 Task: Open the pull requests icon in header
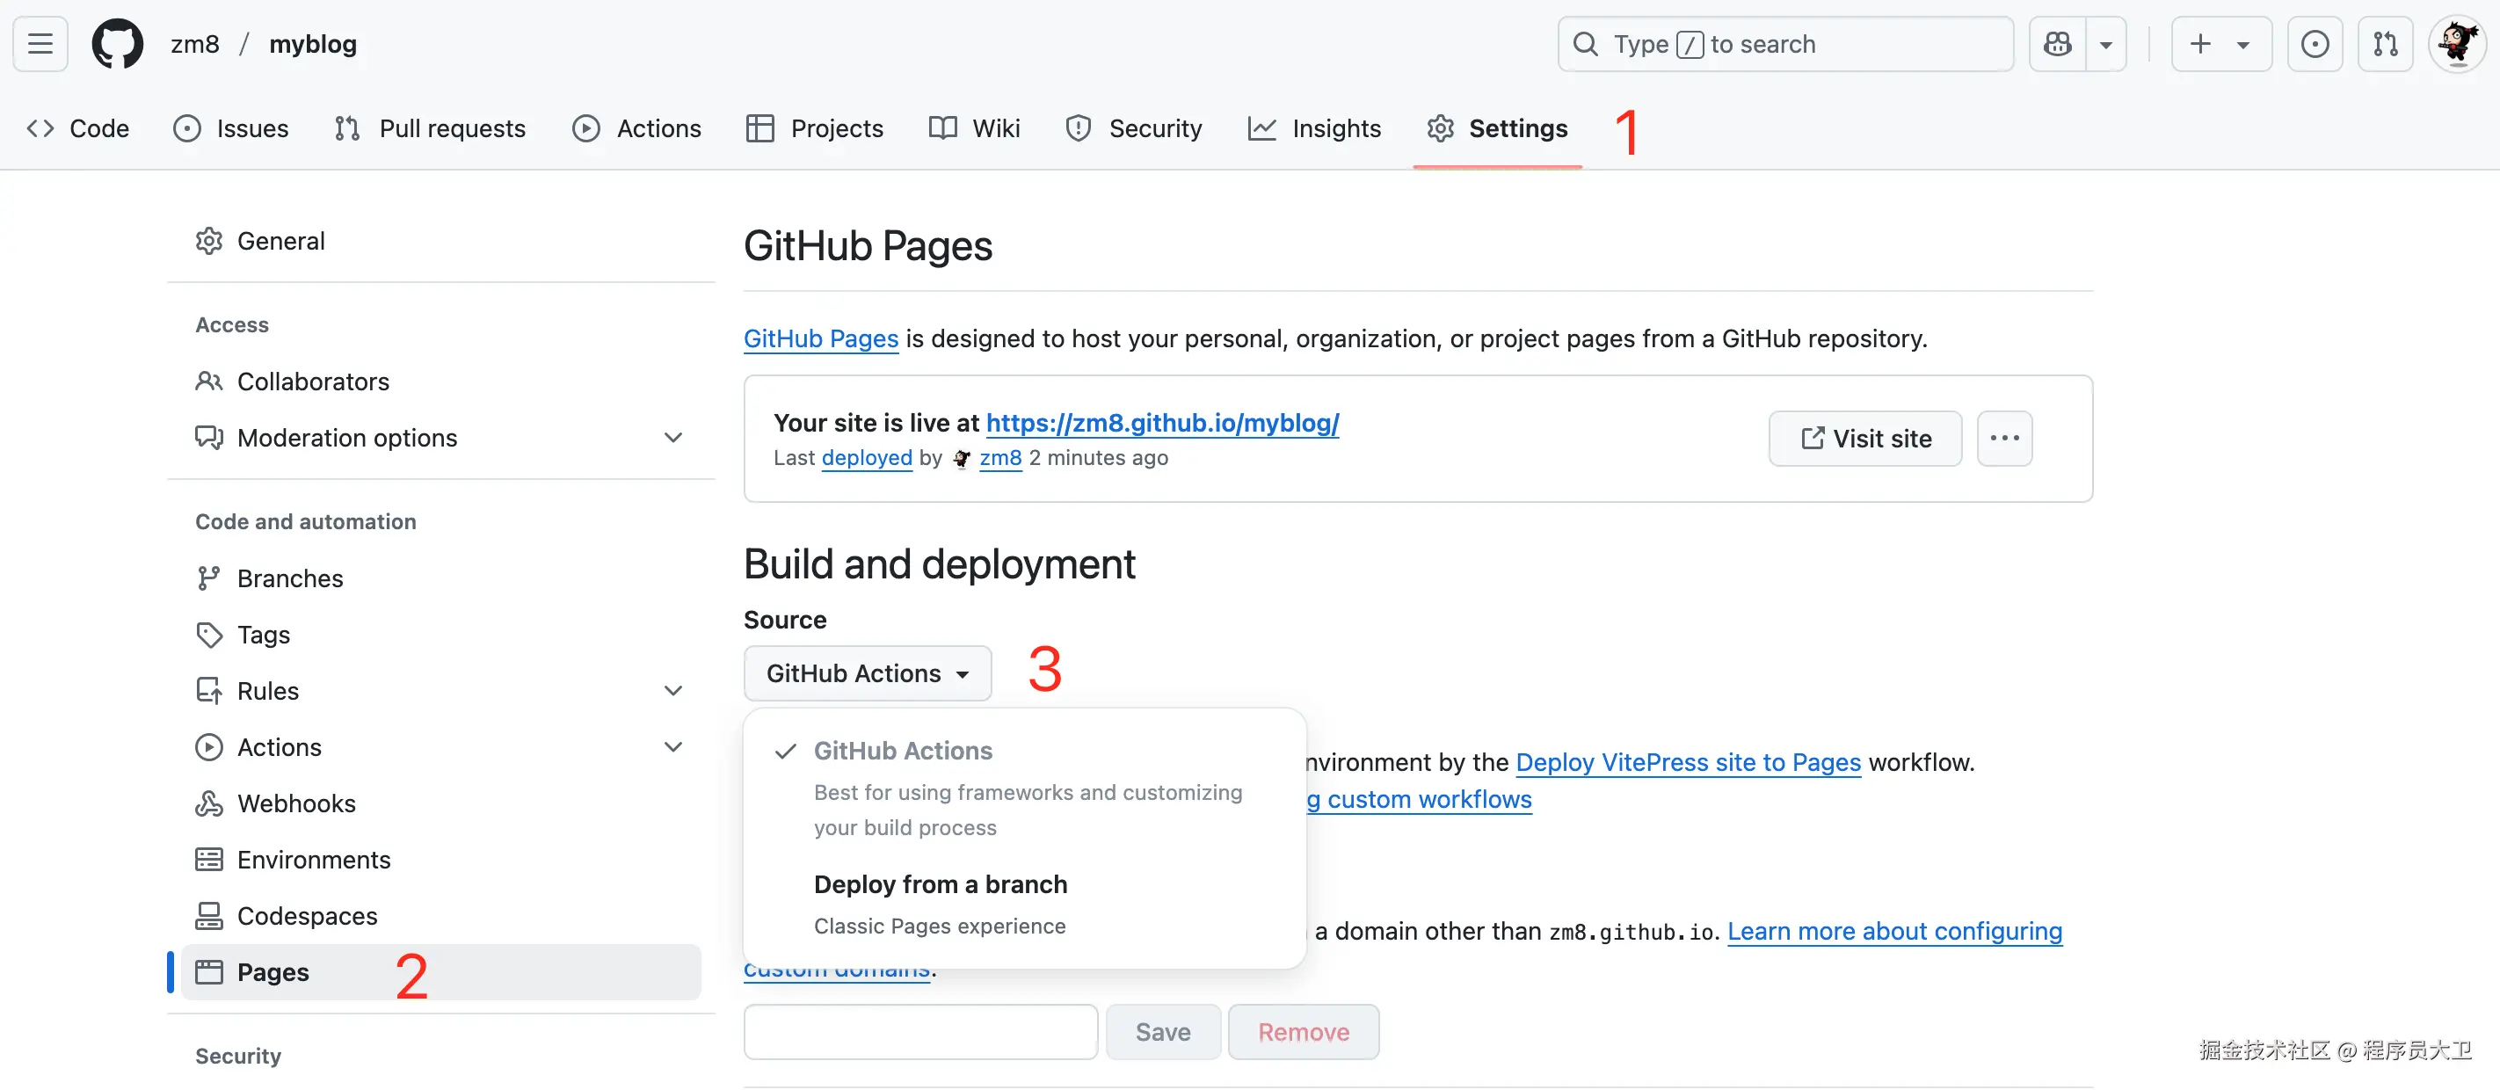2385,44
